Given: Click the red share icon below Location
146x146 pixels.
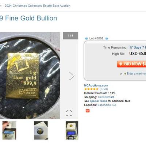Looking at the screenshot, I should tap(88, 111).
